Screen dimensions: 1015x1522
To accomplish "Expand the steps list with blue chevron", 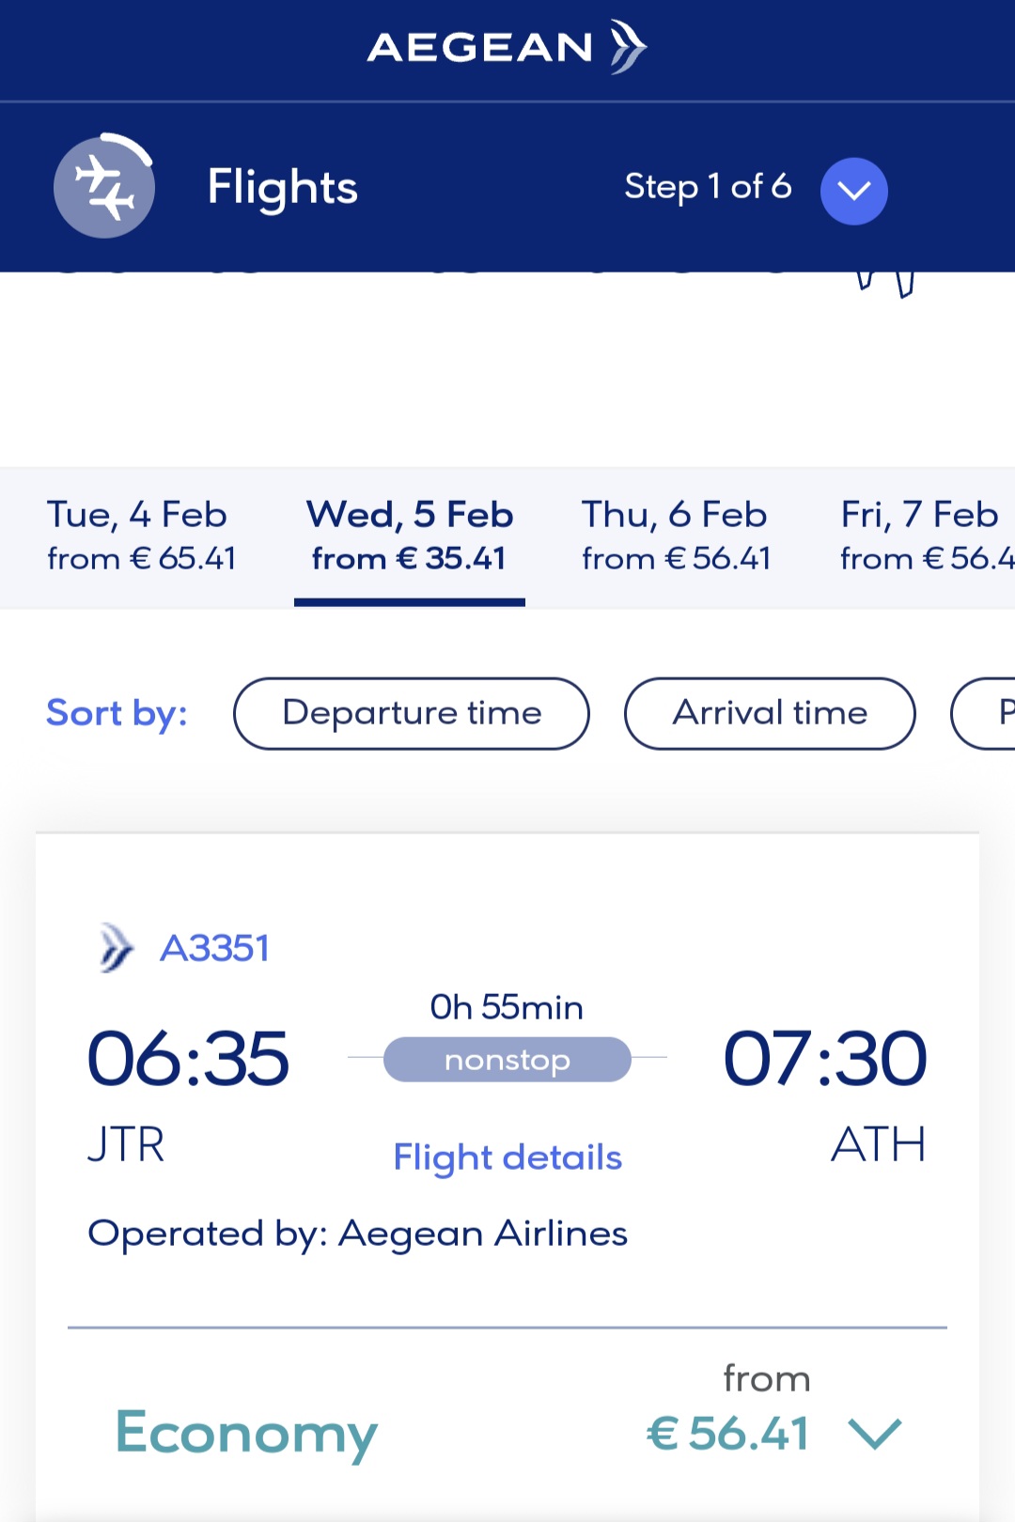I will coord(853,191).
